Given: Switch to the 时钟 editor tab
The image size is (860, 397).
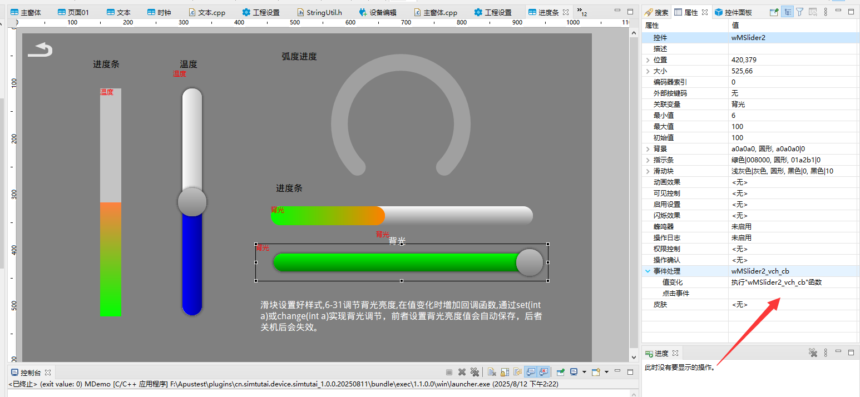Looking at the screenshot, I should [x=159, y=12].
